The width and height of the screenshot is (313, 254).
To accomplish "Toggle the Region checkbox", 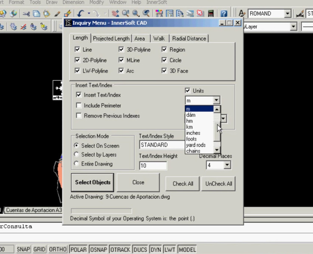I will (x=164, y=50).
